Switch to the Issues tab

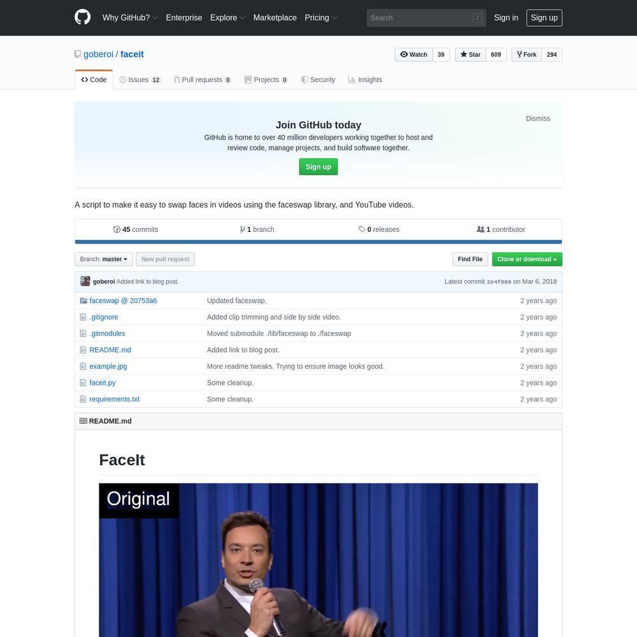(x=140, y=80)
